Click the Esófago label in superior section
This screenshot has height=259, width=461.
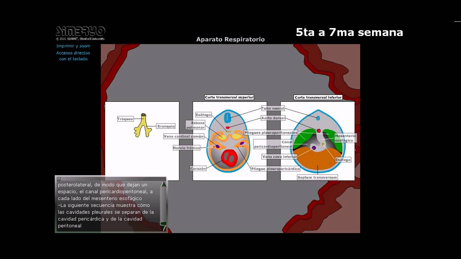[x=203, y=115]
